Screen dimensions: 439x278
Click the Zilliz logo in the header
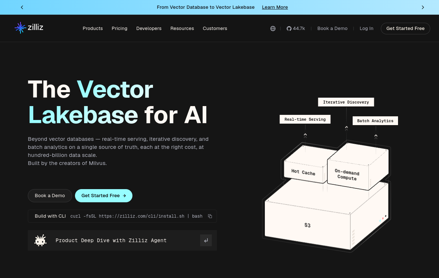click(x=29, y=28)
